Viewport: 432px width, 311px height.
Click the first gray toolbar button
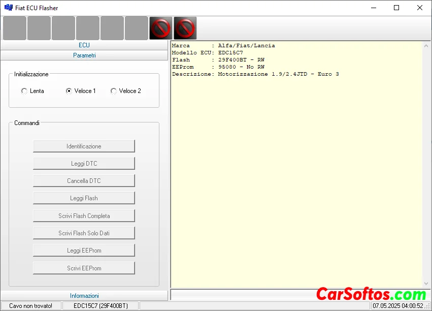coord(15,28)
